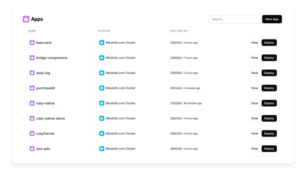The image size is (306, 172).
Task: Create a new app with the New App button
Action: click(272, 19)
